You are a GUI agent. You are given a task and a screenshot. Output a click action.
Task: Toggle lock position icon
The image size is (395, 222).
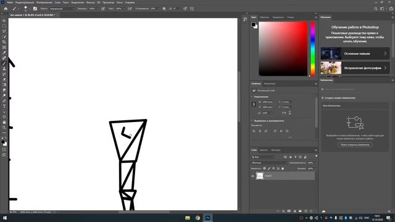[273, 168]
